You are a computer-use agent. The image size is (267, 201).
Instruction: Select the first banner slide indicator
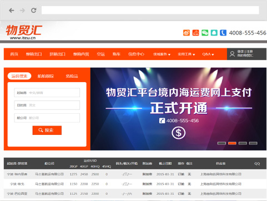[221, 143]
